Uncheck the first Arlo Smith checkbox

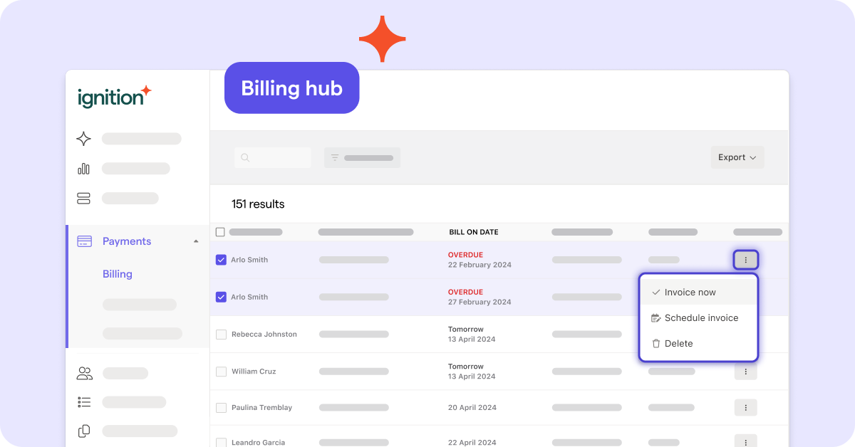point(221,260)
